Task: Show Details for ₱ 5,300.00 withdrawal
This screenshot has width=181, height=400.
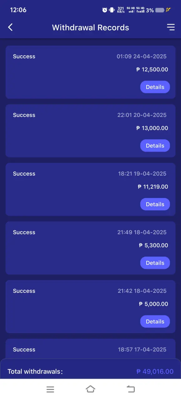Action: coord(155,263)
